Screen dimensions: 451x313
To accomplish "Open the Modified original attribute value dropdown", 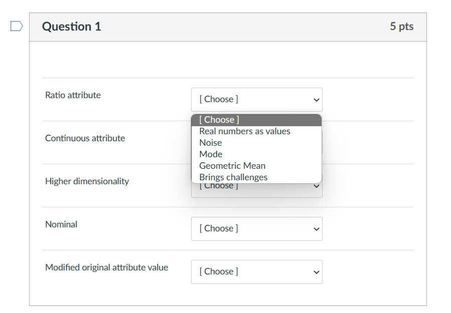I will click(x=256, y=272).
